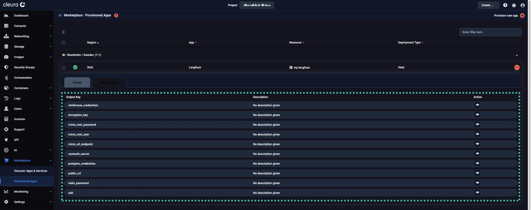Click the orange plus Provision new app icon
This screenshot has height=210, width=531.
point(522,15)
